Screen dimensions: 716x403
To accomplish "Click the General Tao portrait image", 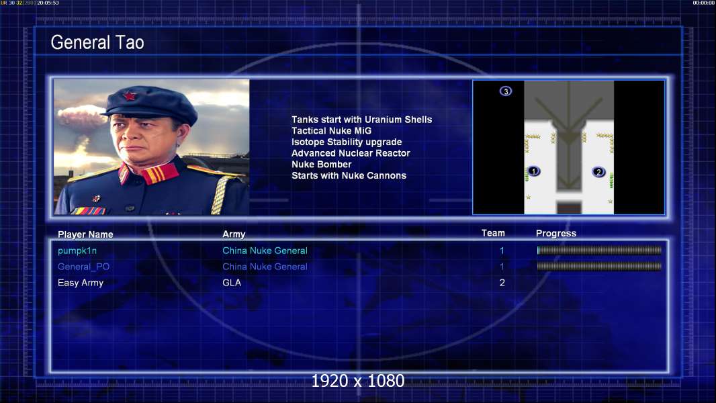I will coord(152,147).
